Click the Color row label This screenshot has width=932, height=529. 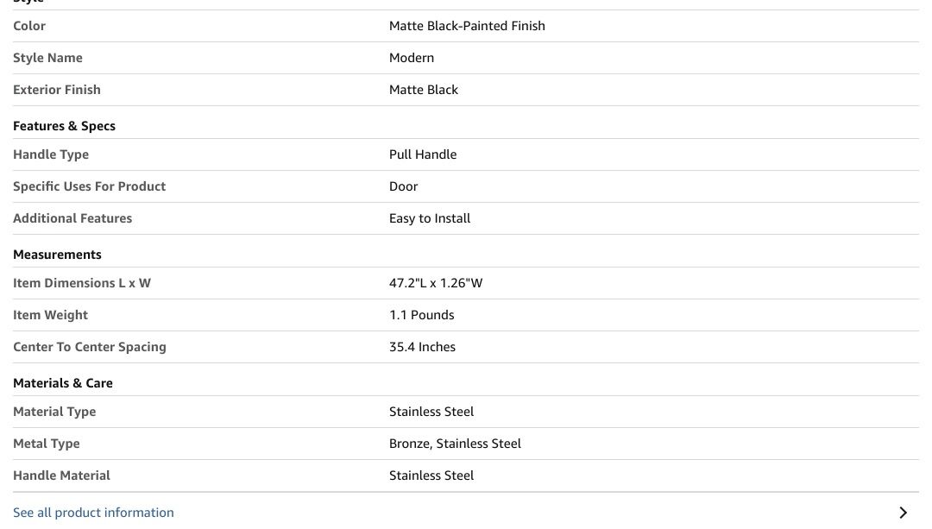coord(29,26)
